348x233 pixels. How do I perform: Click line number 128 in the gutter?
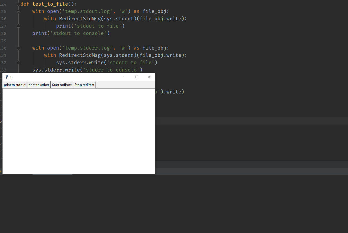pyautogui.click(x=3, y=33)
